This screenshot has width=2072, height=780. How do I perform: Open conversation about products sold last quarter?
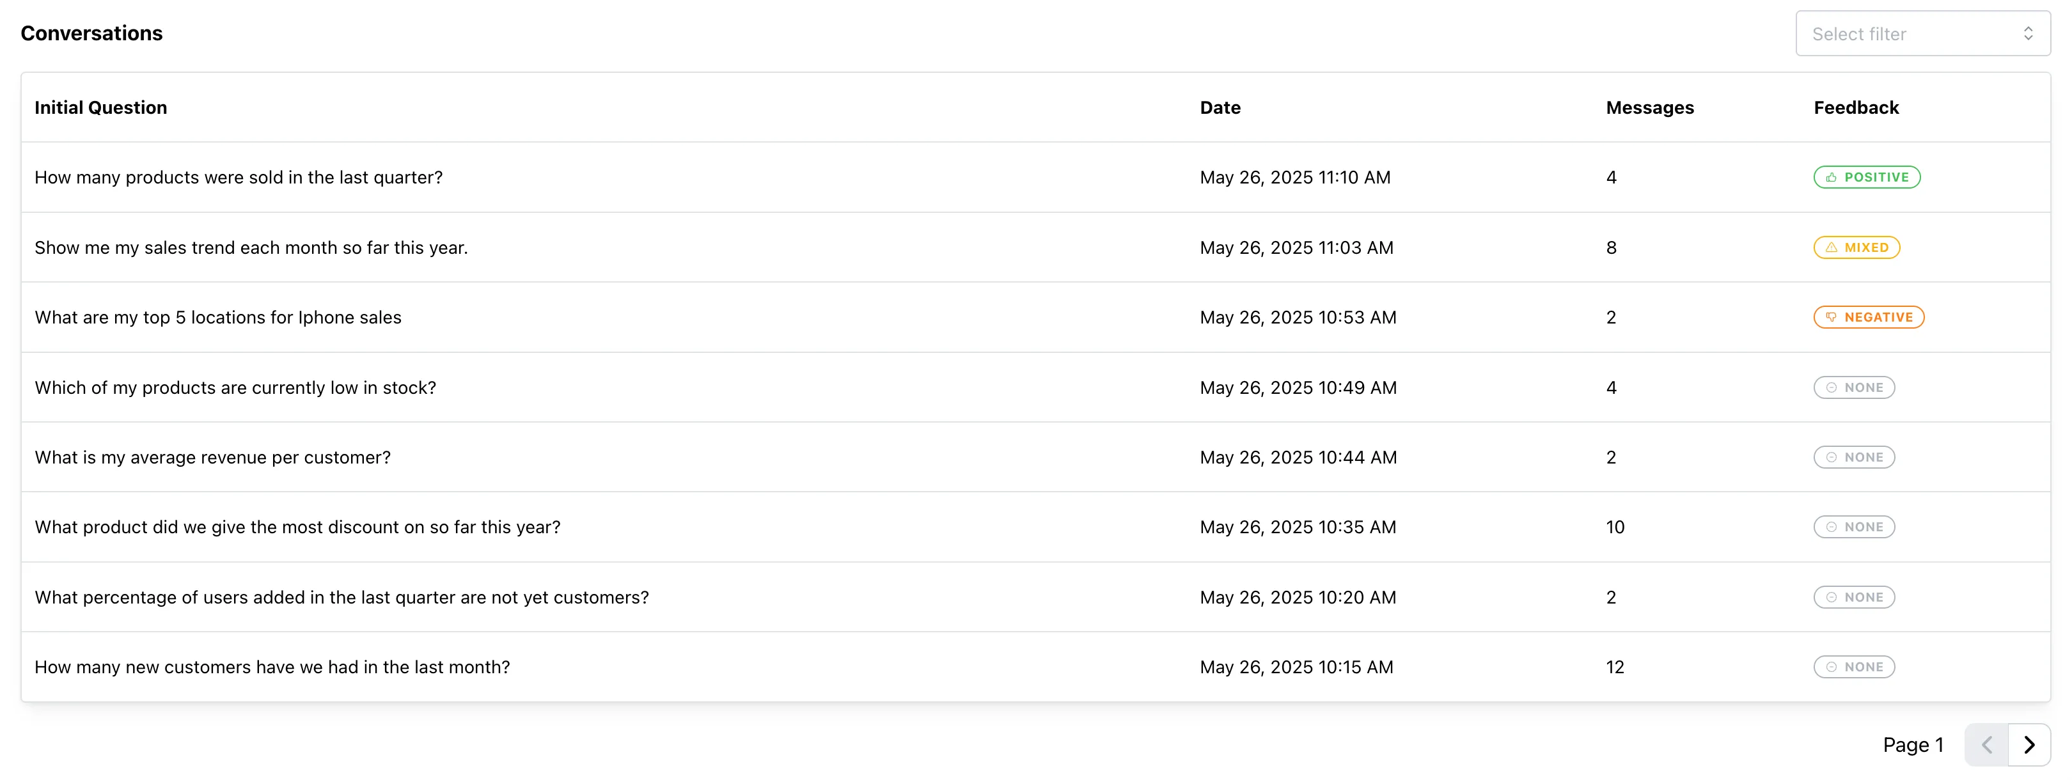click(238, 177)
